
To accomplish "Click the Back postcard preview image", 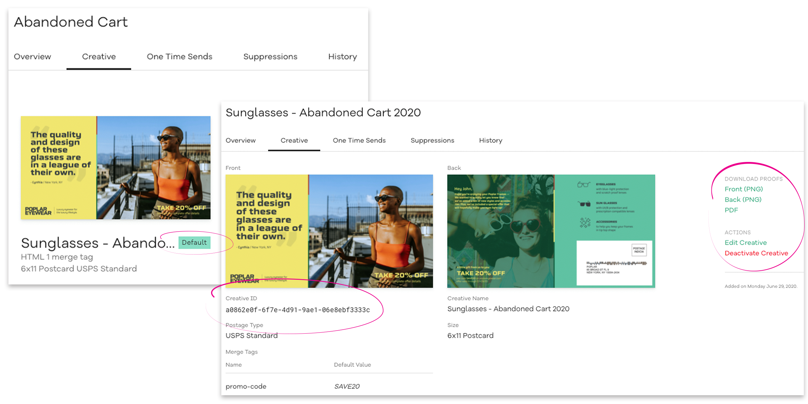I will 551,231.
